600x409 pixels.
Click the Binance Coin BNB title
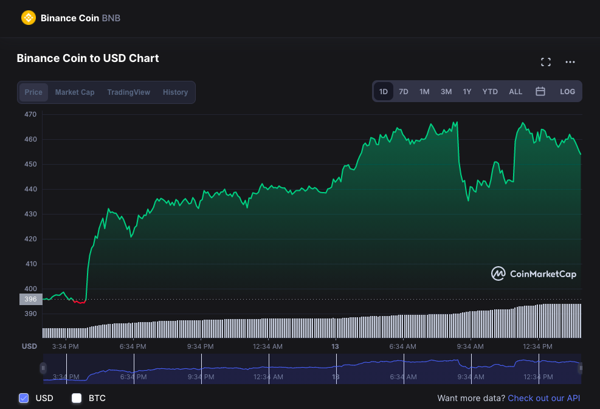click(x=80, y=18)
